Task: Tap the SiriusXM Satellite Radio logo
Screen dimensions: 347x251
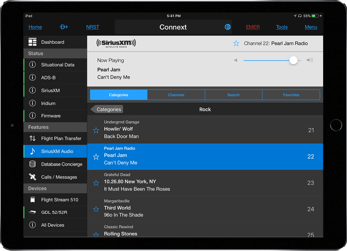Action: coord(116,43)
